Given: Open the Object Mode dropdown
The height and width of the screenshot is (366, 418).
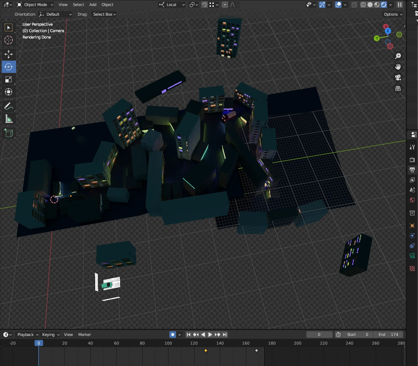Looking at the screenshot, I should click(35, 5).
